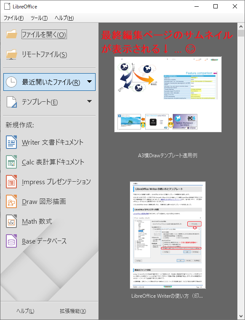Click the Writer document icon
This screenshot has height=320, width=245.
pyautogui.click(x=11, y=142)
